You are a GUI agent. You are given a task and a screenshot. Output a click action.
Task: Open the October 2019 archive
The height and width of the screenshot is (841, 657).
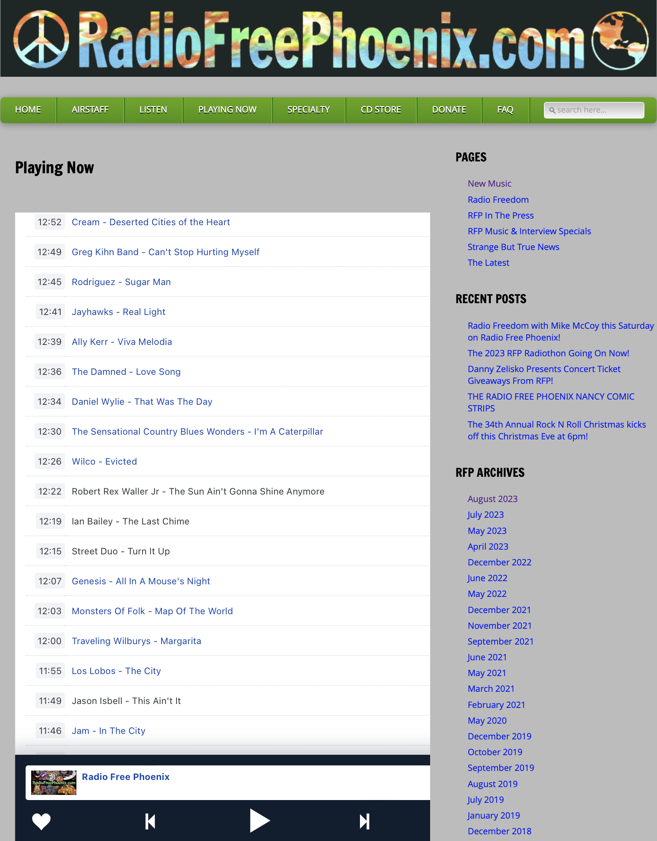(495, 752)
